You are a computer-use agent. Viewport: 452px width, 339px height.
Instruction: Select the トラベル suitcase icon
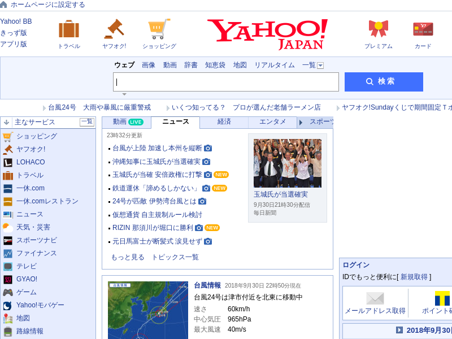tap(69, 29)
